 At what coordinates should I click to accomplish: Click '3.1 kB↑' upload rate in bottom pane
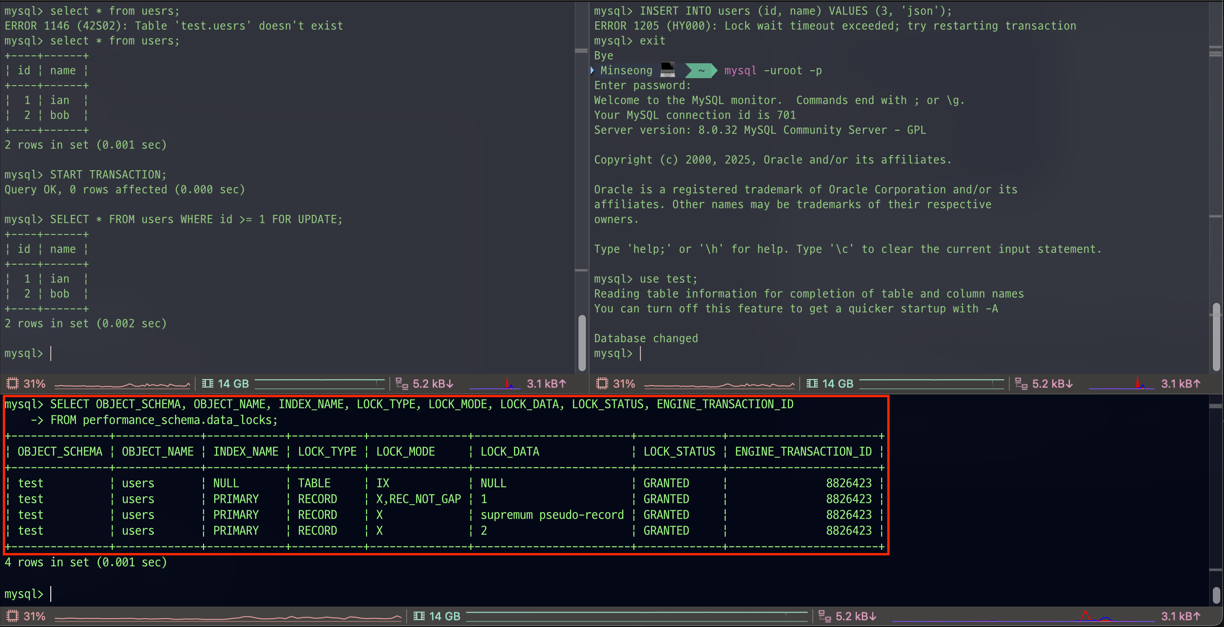pyautogui.click(x=1181, y=616)
